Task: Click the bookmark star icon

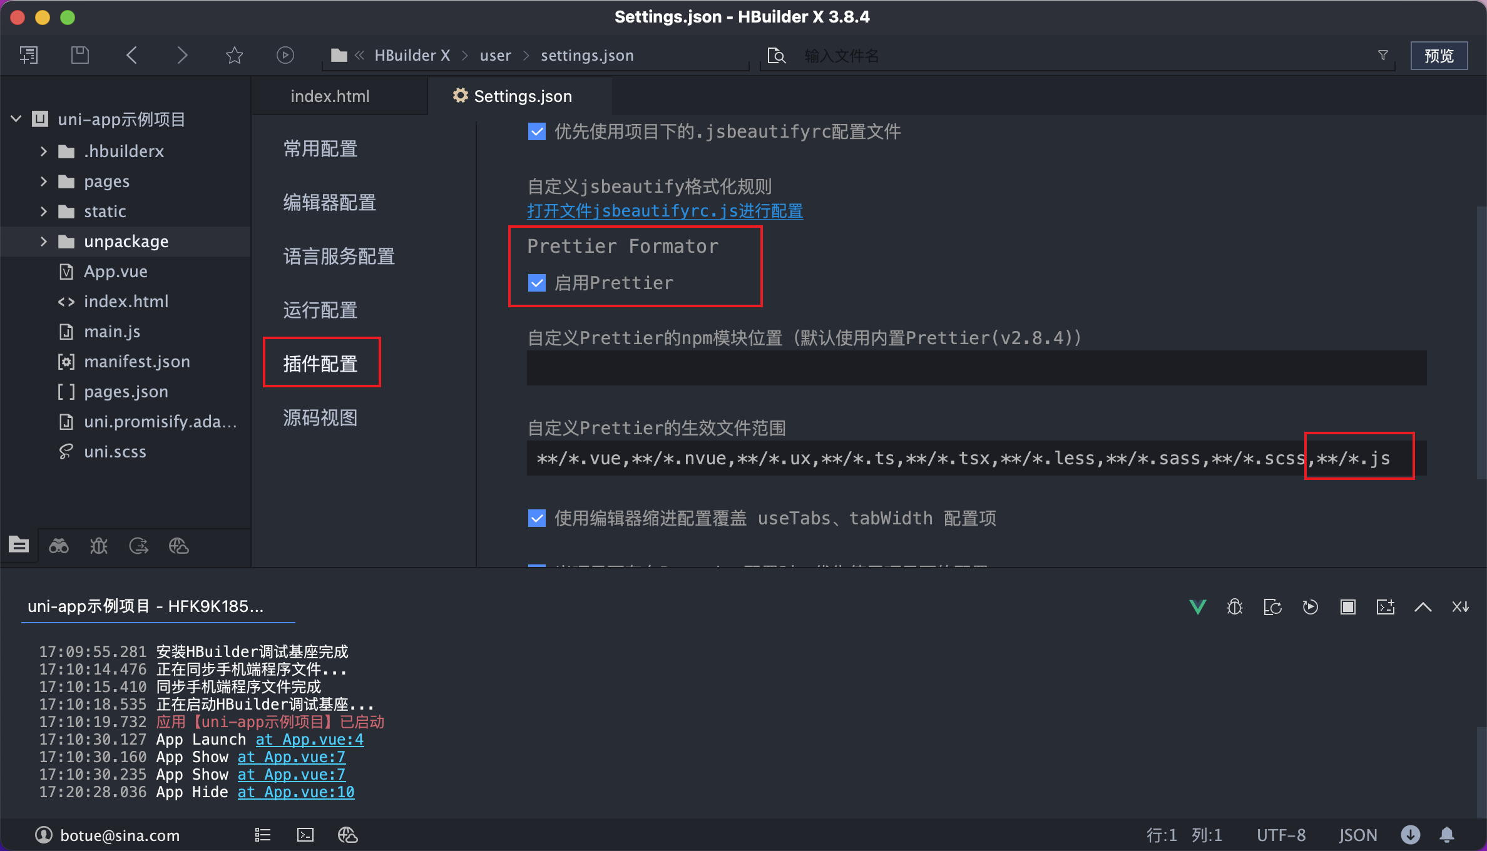Action: (234, 55)
